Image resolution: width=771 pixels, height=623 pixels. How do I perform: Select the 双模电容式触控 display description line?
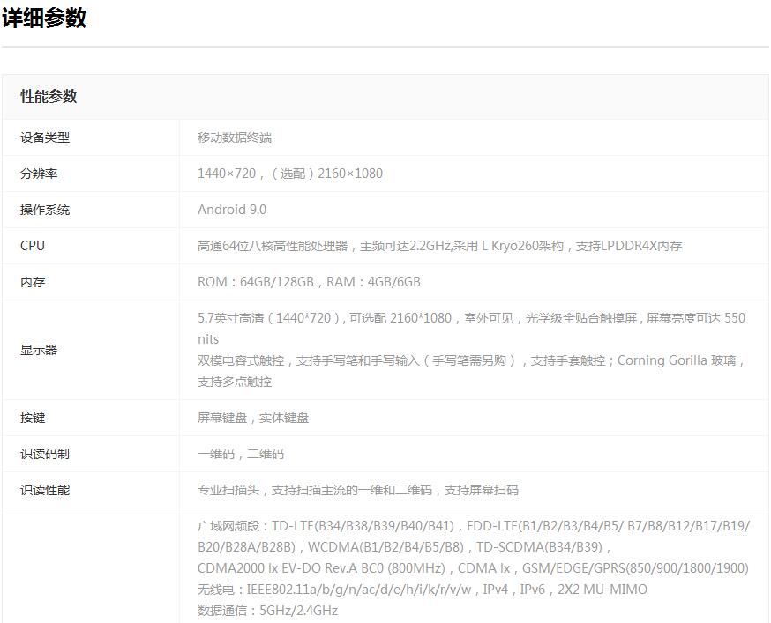click(x=471, y=360)
